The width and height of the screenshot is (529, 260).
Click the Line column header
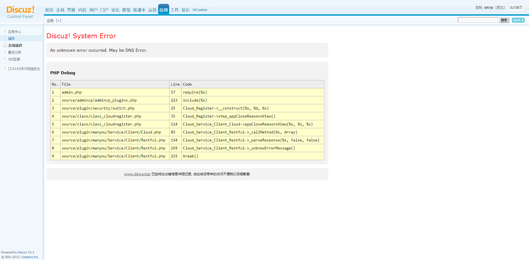click(175, 84)
